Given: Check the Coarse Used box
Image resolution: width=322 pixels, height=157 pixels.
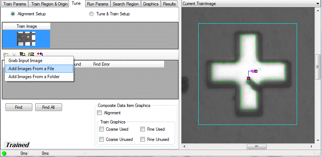Looking at the screenshot, I should 102,129.
